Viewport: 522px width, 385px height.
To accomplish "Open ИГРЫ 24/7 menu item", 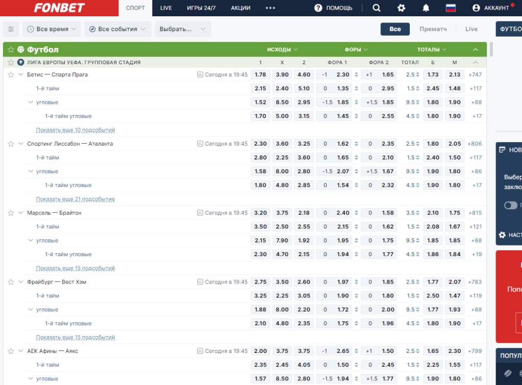I will 201,8.
